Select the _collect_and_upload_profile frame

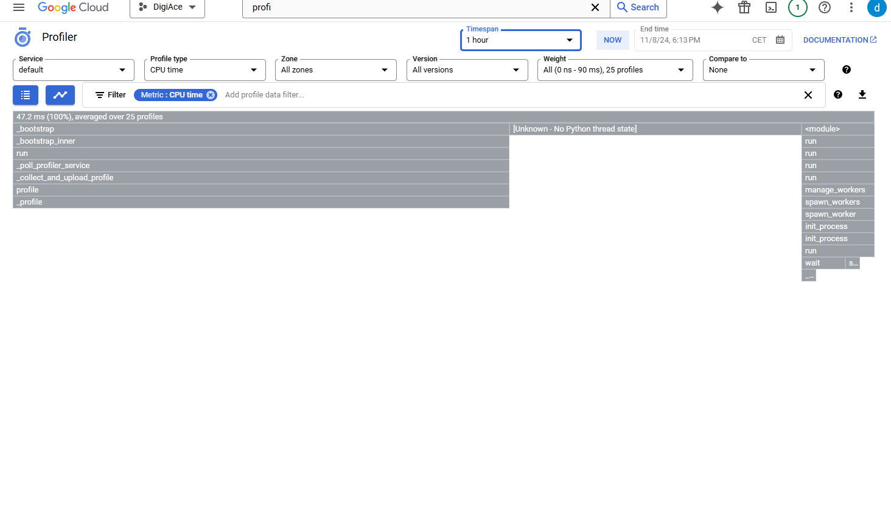[261, 178]
